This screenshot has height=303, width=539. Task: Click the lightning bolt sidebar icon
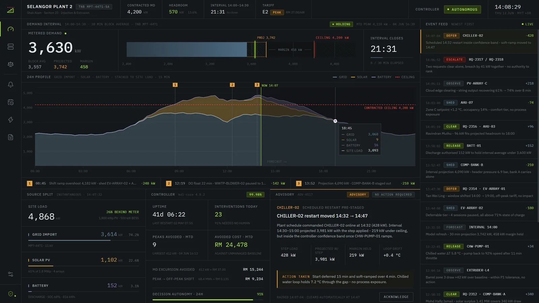(x=10, y=120)
